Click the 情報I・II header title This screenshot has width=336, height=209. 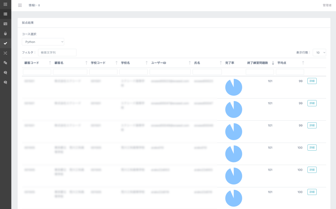(x=34, y=5)
